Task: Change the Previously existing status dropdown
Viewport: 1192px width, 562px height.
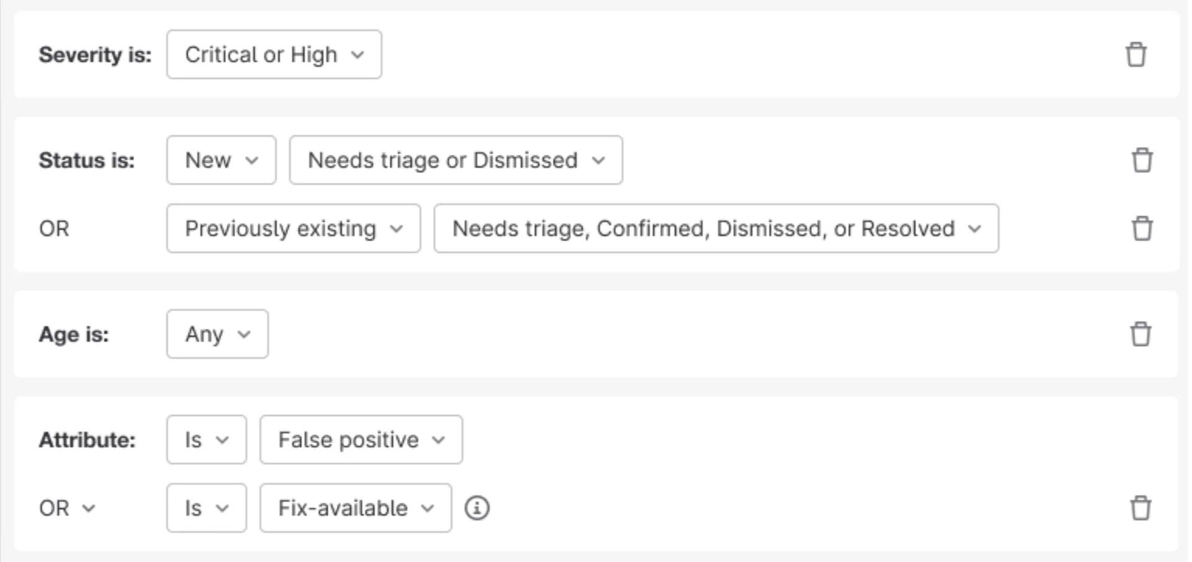Action: tap(293, 228)
